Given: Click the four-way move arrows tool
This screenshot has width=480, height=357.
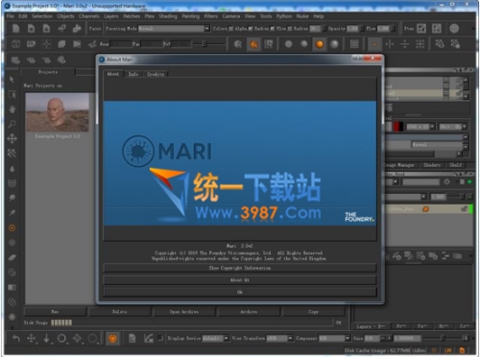Looking at the screenshot, I should pyautogui.click(x=12, y=138).
